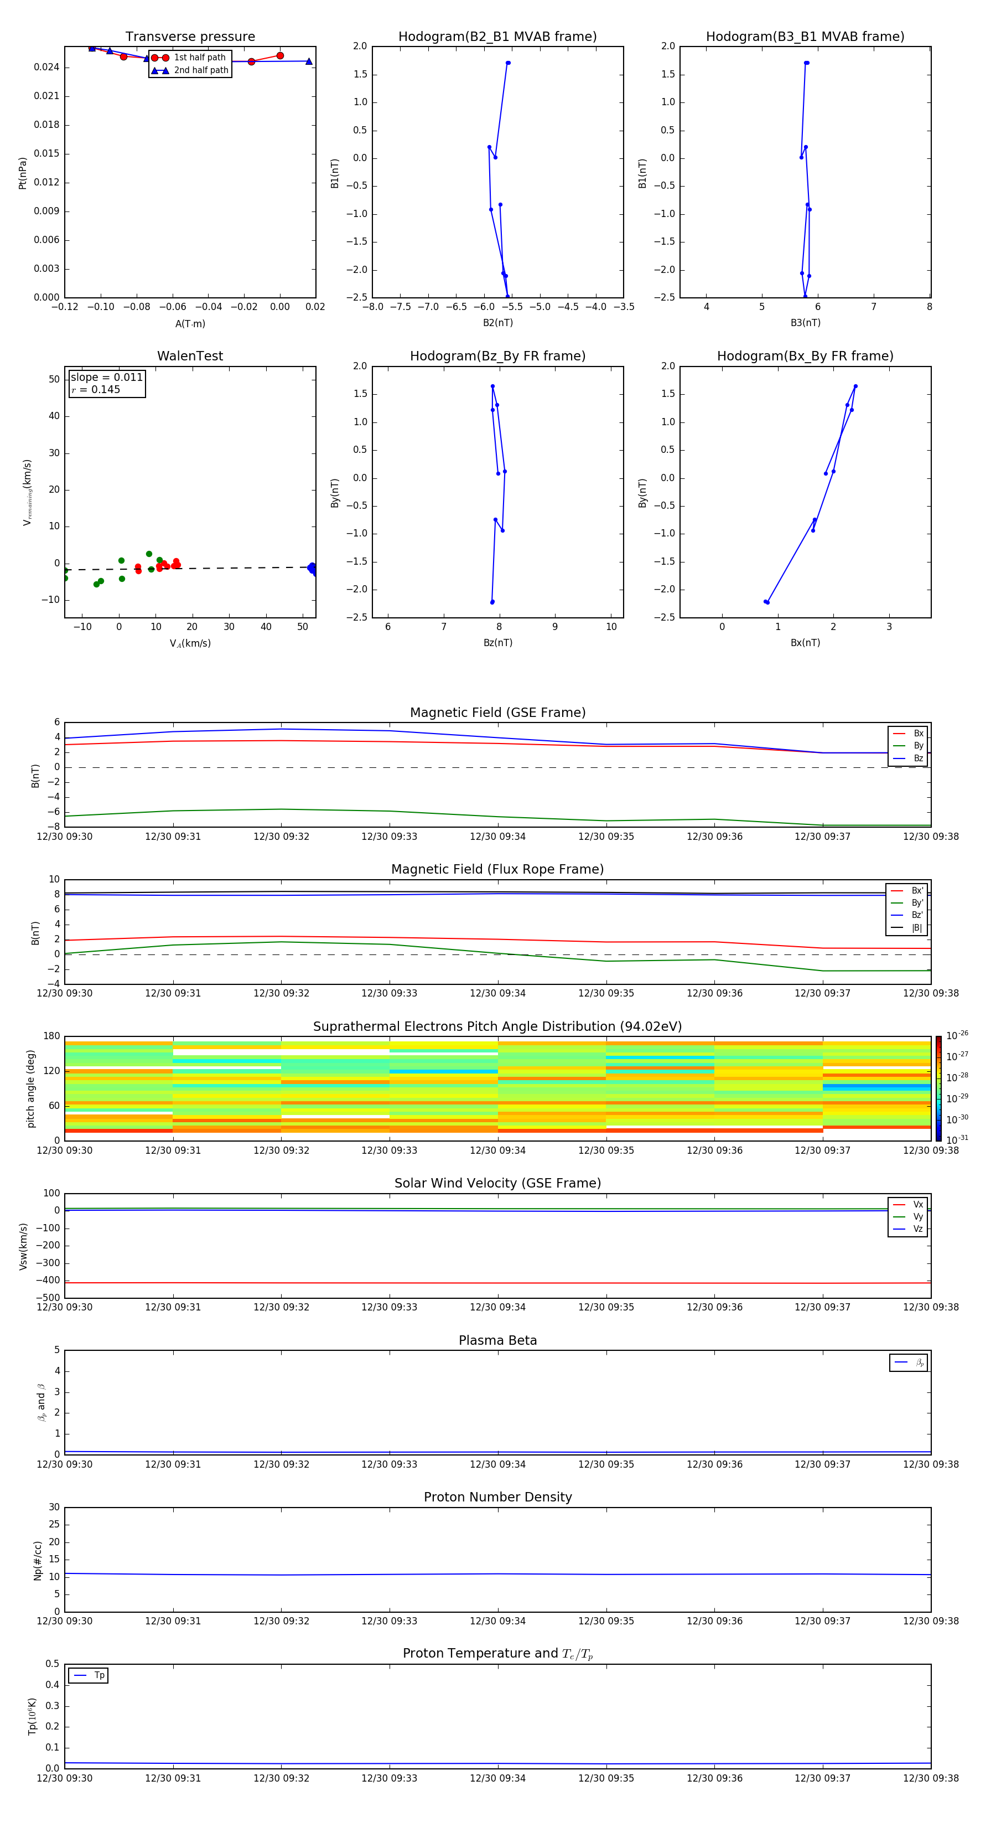996x1827 pixels.
Task: Click the Vz legend line in Solar Wind Velocity
Action: tap(899, 1229)
